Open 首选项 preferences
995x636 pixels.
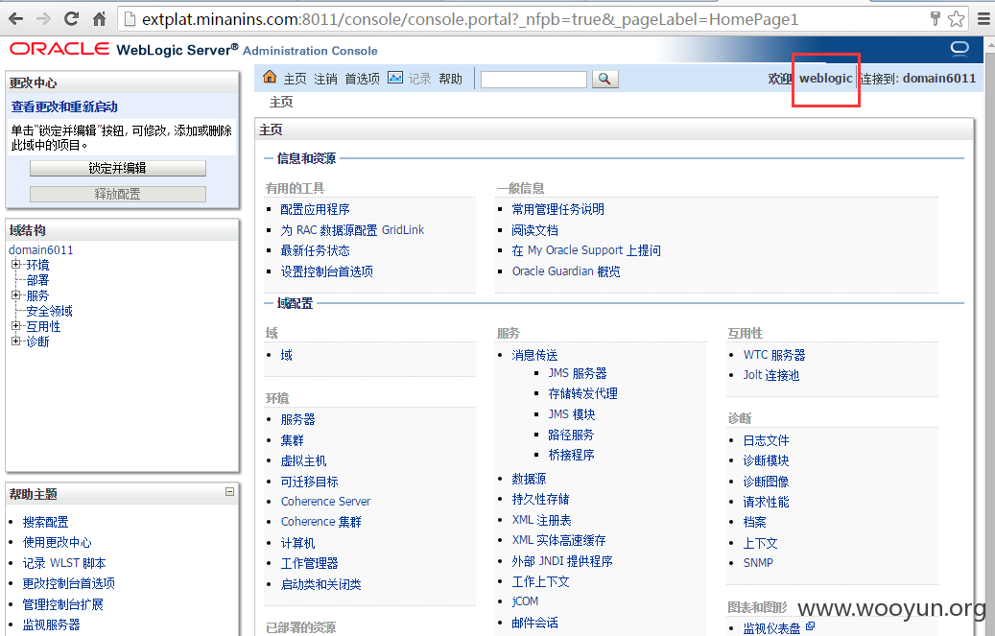pos(363,79)
